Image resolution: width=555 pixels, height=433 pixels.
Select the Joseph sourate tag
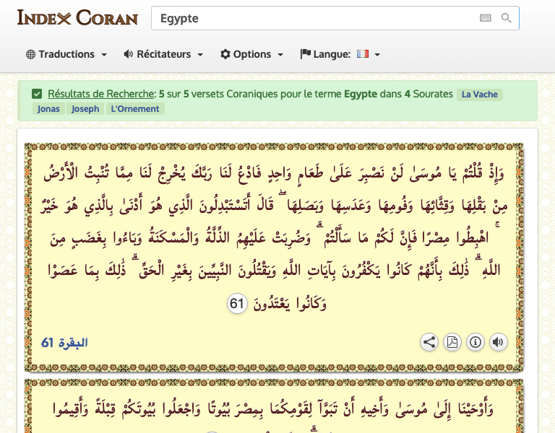[85, 109]
